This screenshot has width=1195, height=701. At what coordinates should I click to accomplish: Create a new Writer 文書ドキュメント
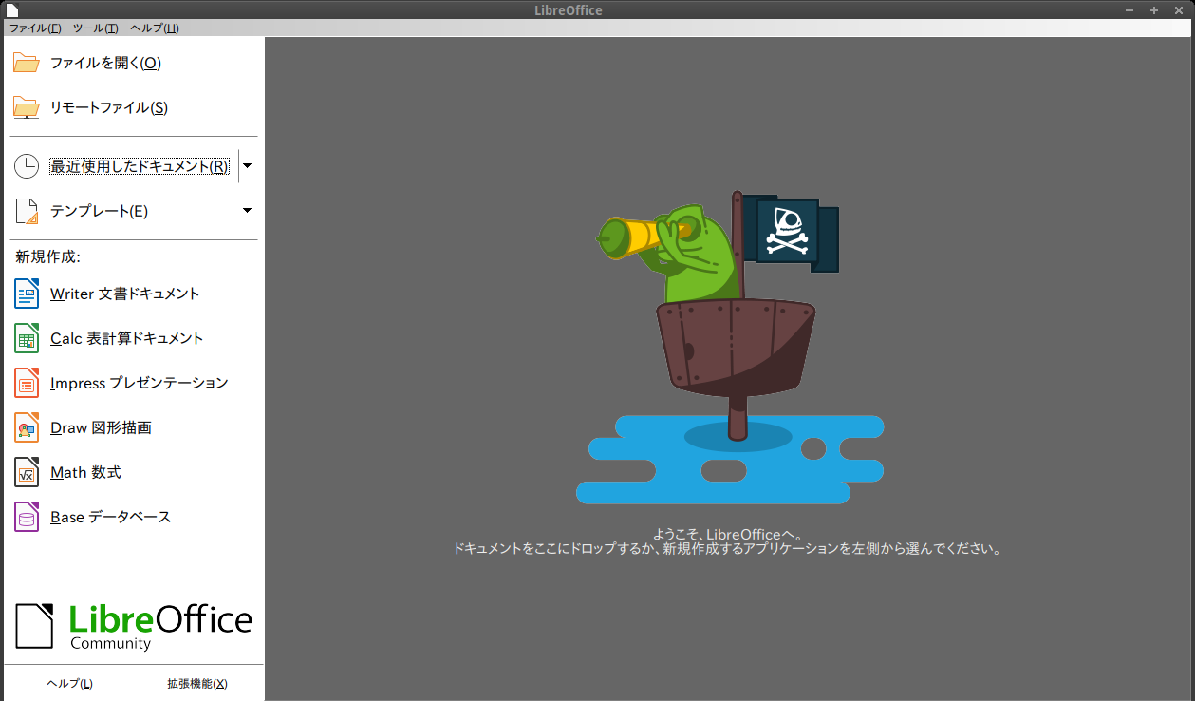pos(124,294)
